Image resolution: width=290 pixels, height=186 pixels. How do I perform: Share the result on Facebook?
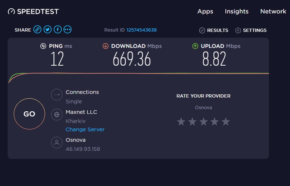(58, 30)
